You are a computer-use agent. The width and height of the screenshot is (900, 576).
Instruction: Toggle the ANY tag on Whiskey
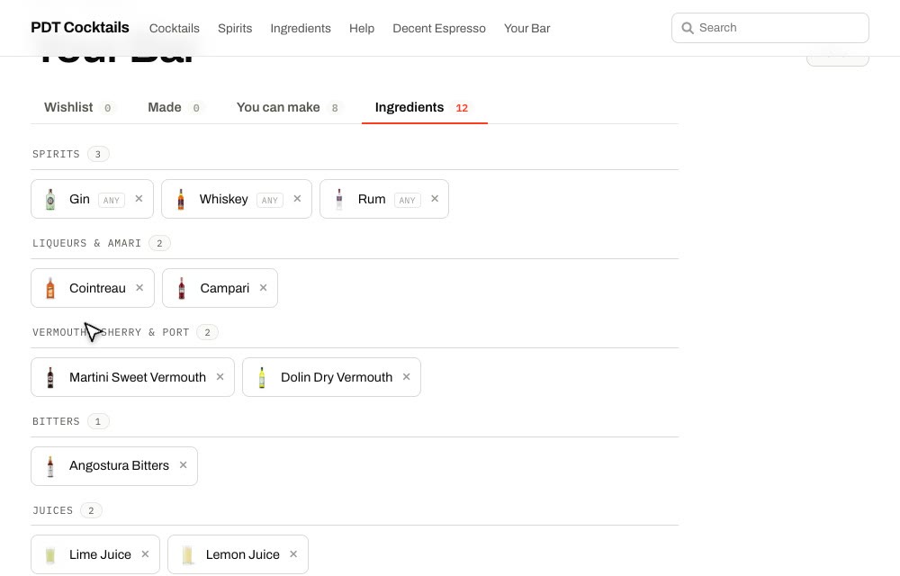tap(270, 200)
